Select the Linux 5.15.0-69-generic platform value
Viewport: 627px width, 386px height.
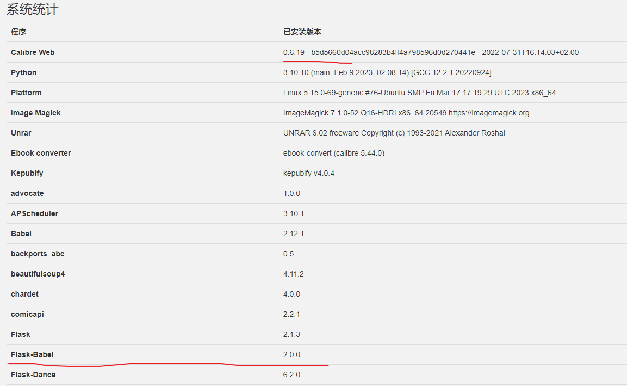click(x=419, y=93)
